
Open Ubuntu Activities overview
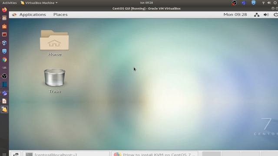[10, 3]
